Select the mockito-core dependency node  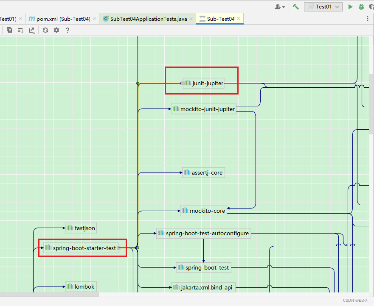click(x=203, y=211)
